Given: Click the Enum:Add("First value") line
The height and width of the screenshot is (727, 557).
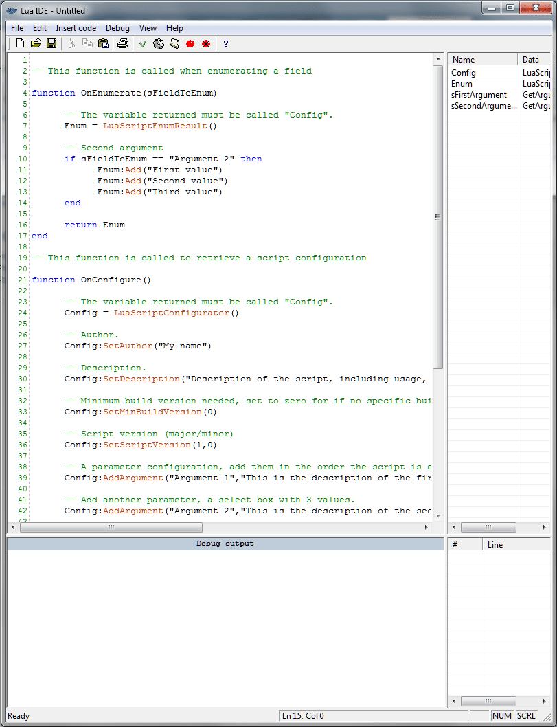Looking at the screenshot, I should tap(160, 170).
